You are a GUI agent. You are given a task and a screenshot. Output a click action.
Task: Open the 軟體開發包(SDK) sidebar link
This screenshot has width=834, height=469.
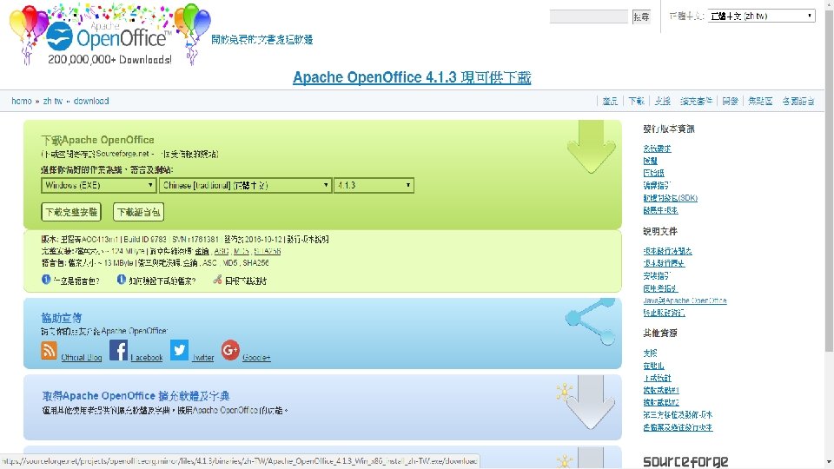point(670,198)
